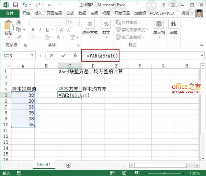
Task: Switch to Normal view icon in status bar
Action: click(x=112, y=173)
